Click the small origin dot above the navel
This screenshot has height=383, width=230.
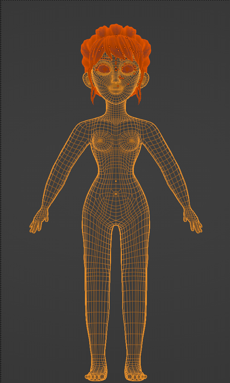tap(116, 181)
